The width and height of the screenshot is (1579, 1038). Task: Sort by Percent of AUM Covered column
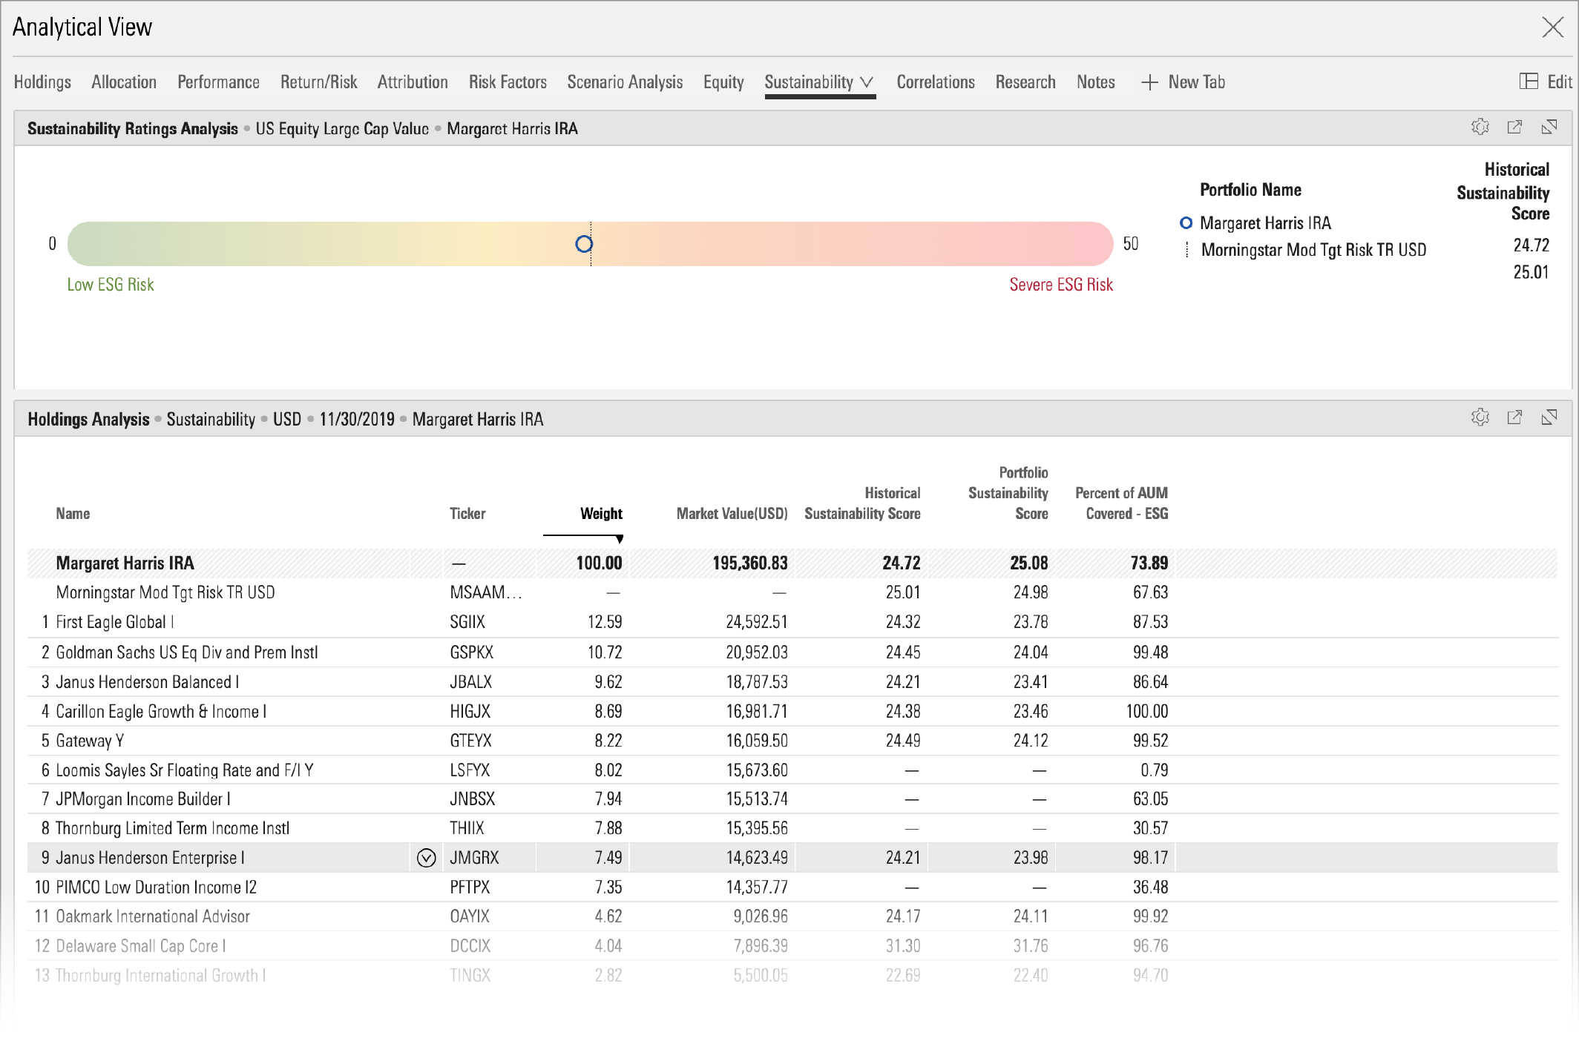pyautogui.click(x=1121, y=503)
